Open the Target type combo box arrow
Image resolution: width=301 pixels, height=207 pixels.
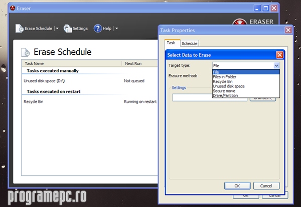click(276, 65)
